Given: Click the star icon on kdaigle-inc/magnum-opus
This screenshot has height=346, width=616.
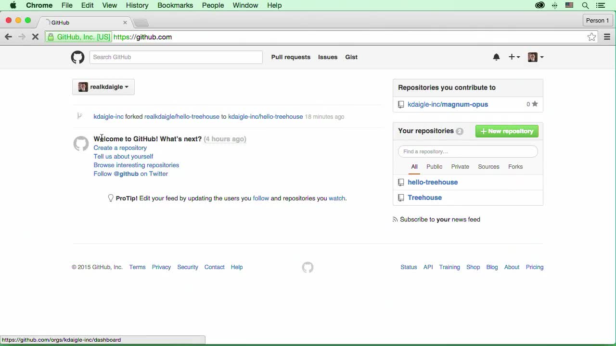Looking at the screenshot, I should click(535, 104).
